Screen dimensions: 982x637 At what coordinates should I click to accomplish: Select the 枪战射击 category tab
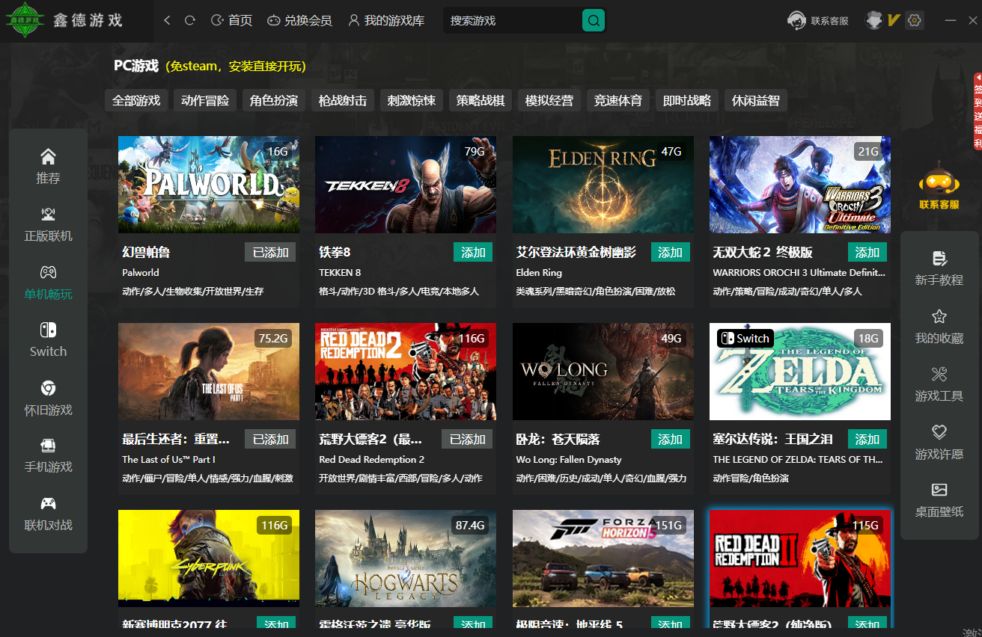(343, 100)
